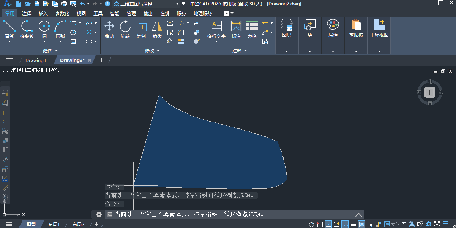Toggle polar tracking in status bar
Image resolution: width=456 pixels, height=228 pixels.
(x=311, y=224)
